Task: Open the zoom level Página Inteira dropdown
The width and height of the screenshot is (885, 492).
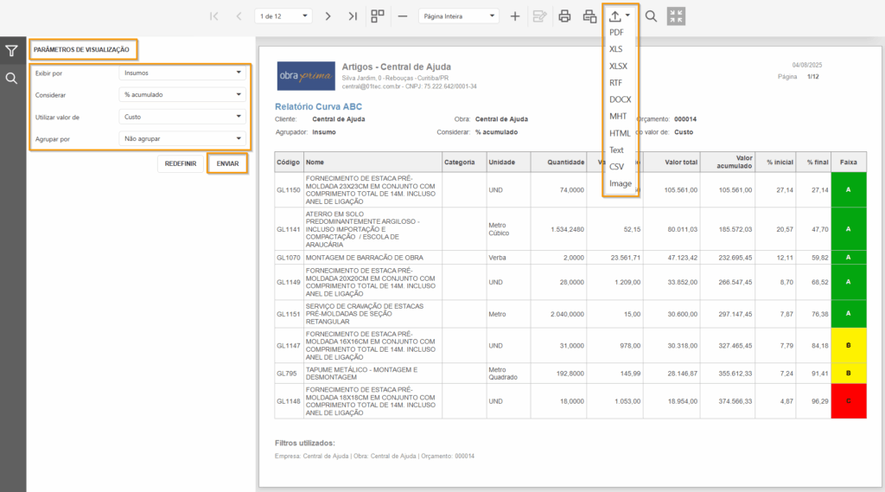Action: pyautogui.click(x=459, y=16)
